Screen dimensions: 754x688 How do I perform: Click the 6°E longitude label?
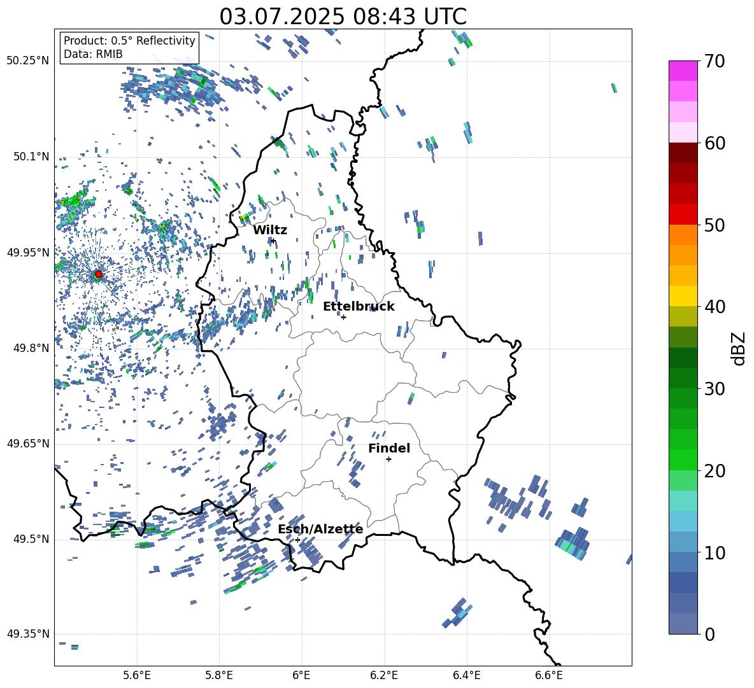coord(301,675)
